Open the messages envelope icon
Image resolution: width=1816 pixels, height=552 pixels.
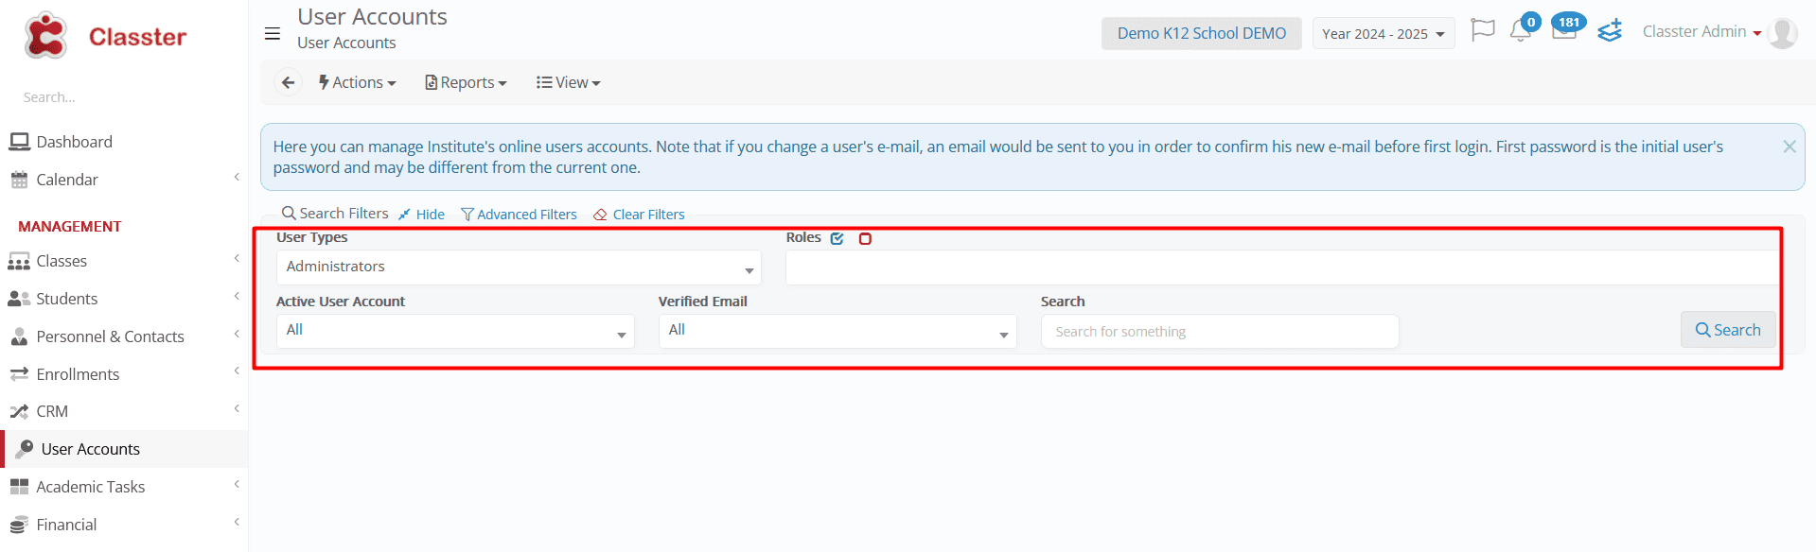click(1564, 31)
